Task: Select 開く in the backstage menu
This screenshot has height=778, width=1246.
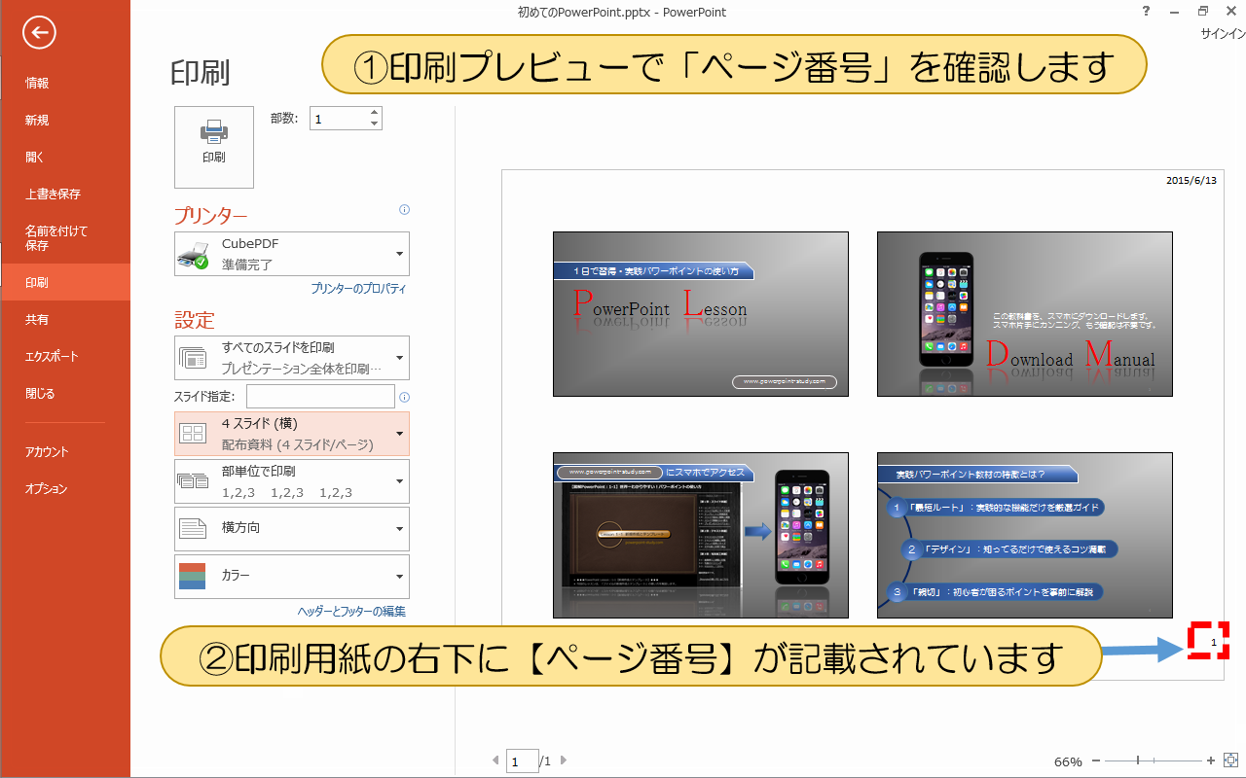Action: coord(65,158)
